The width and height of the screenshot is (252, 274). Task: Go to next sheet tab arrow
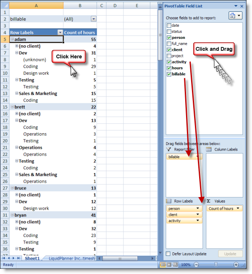pos(14,258)
